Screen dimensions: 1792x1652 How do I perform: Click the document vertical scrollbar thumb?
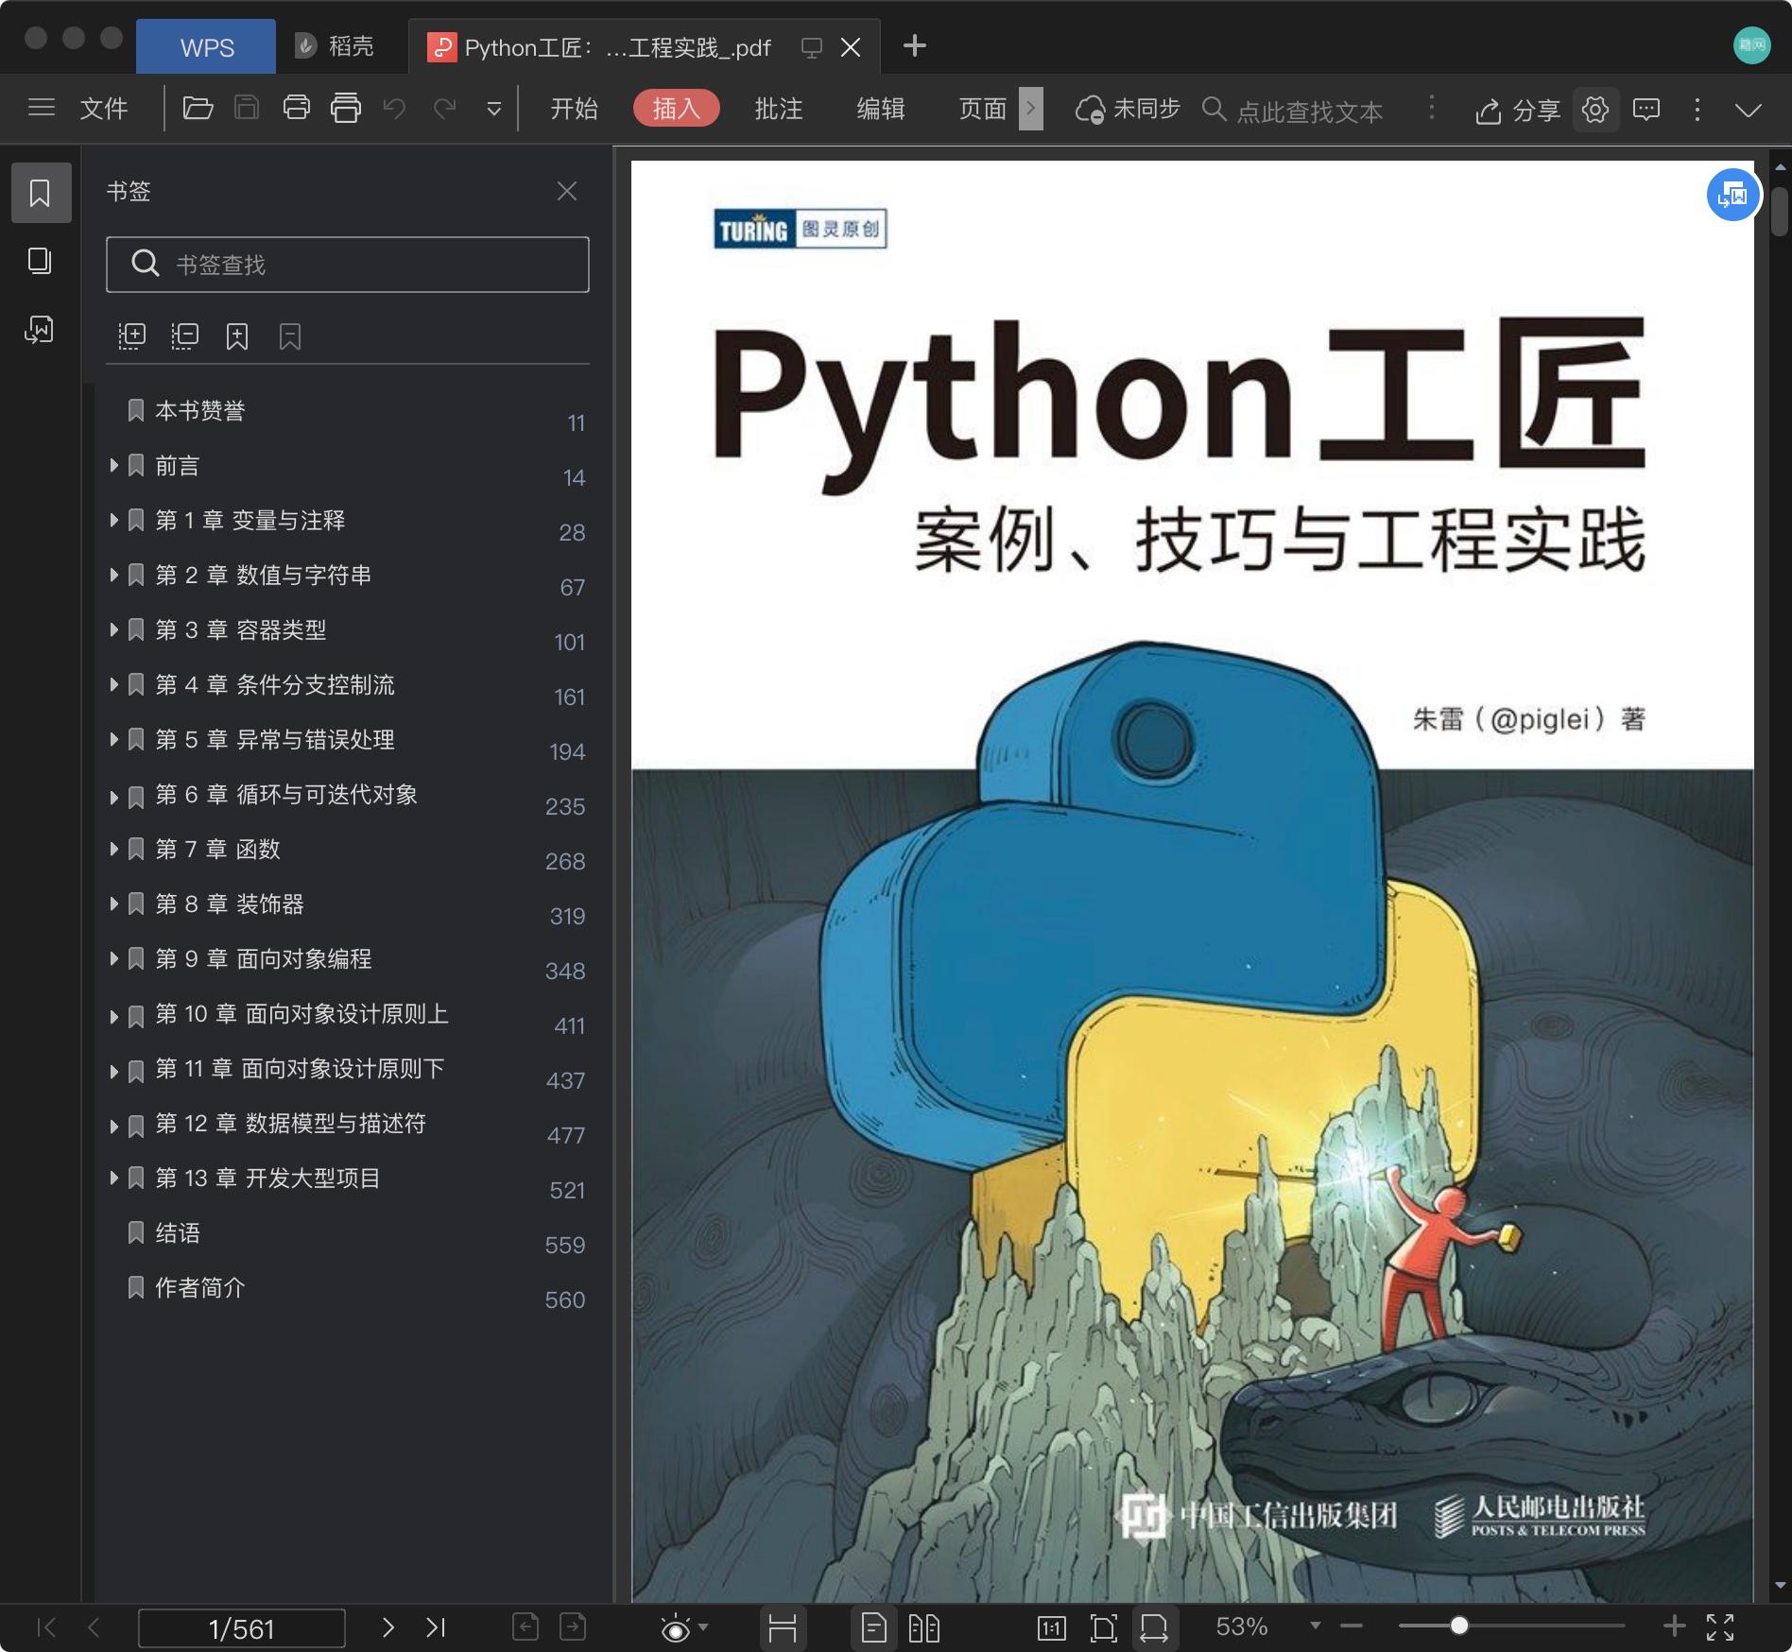point(1780,212)
